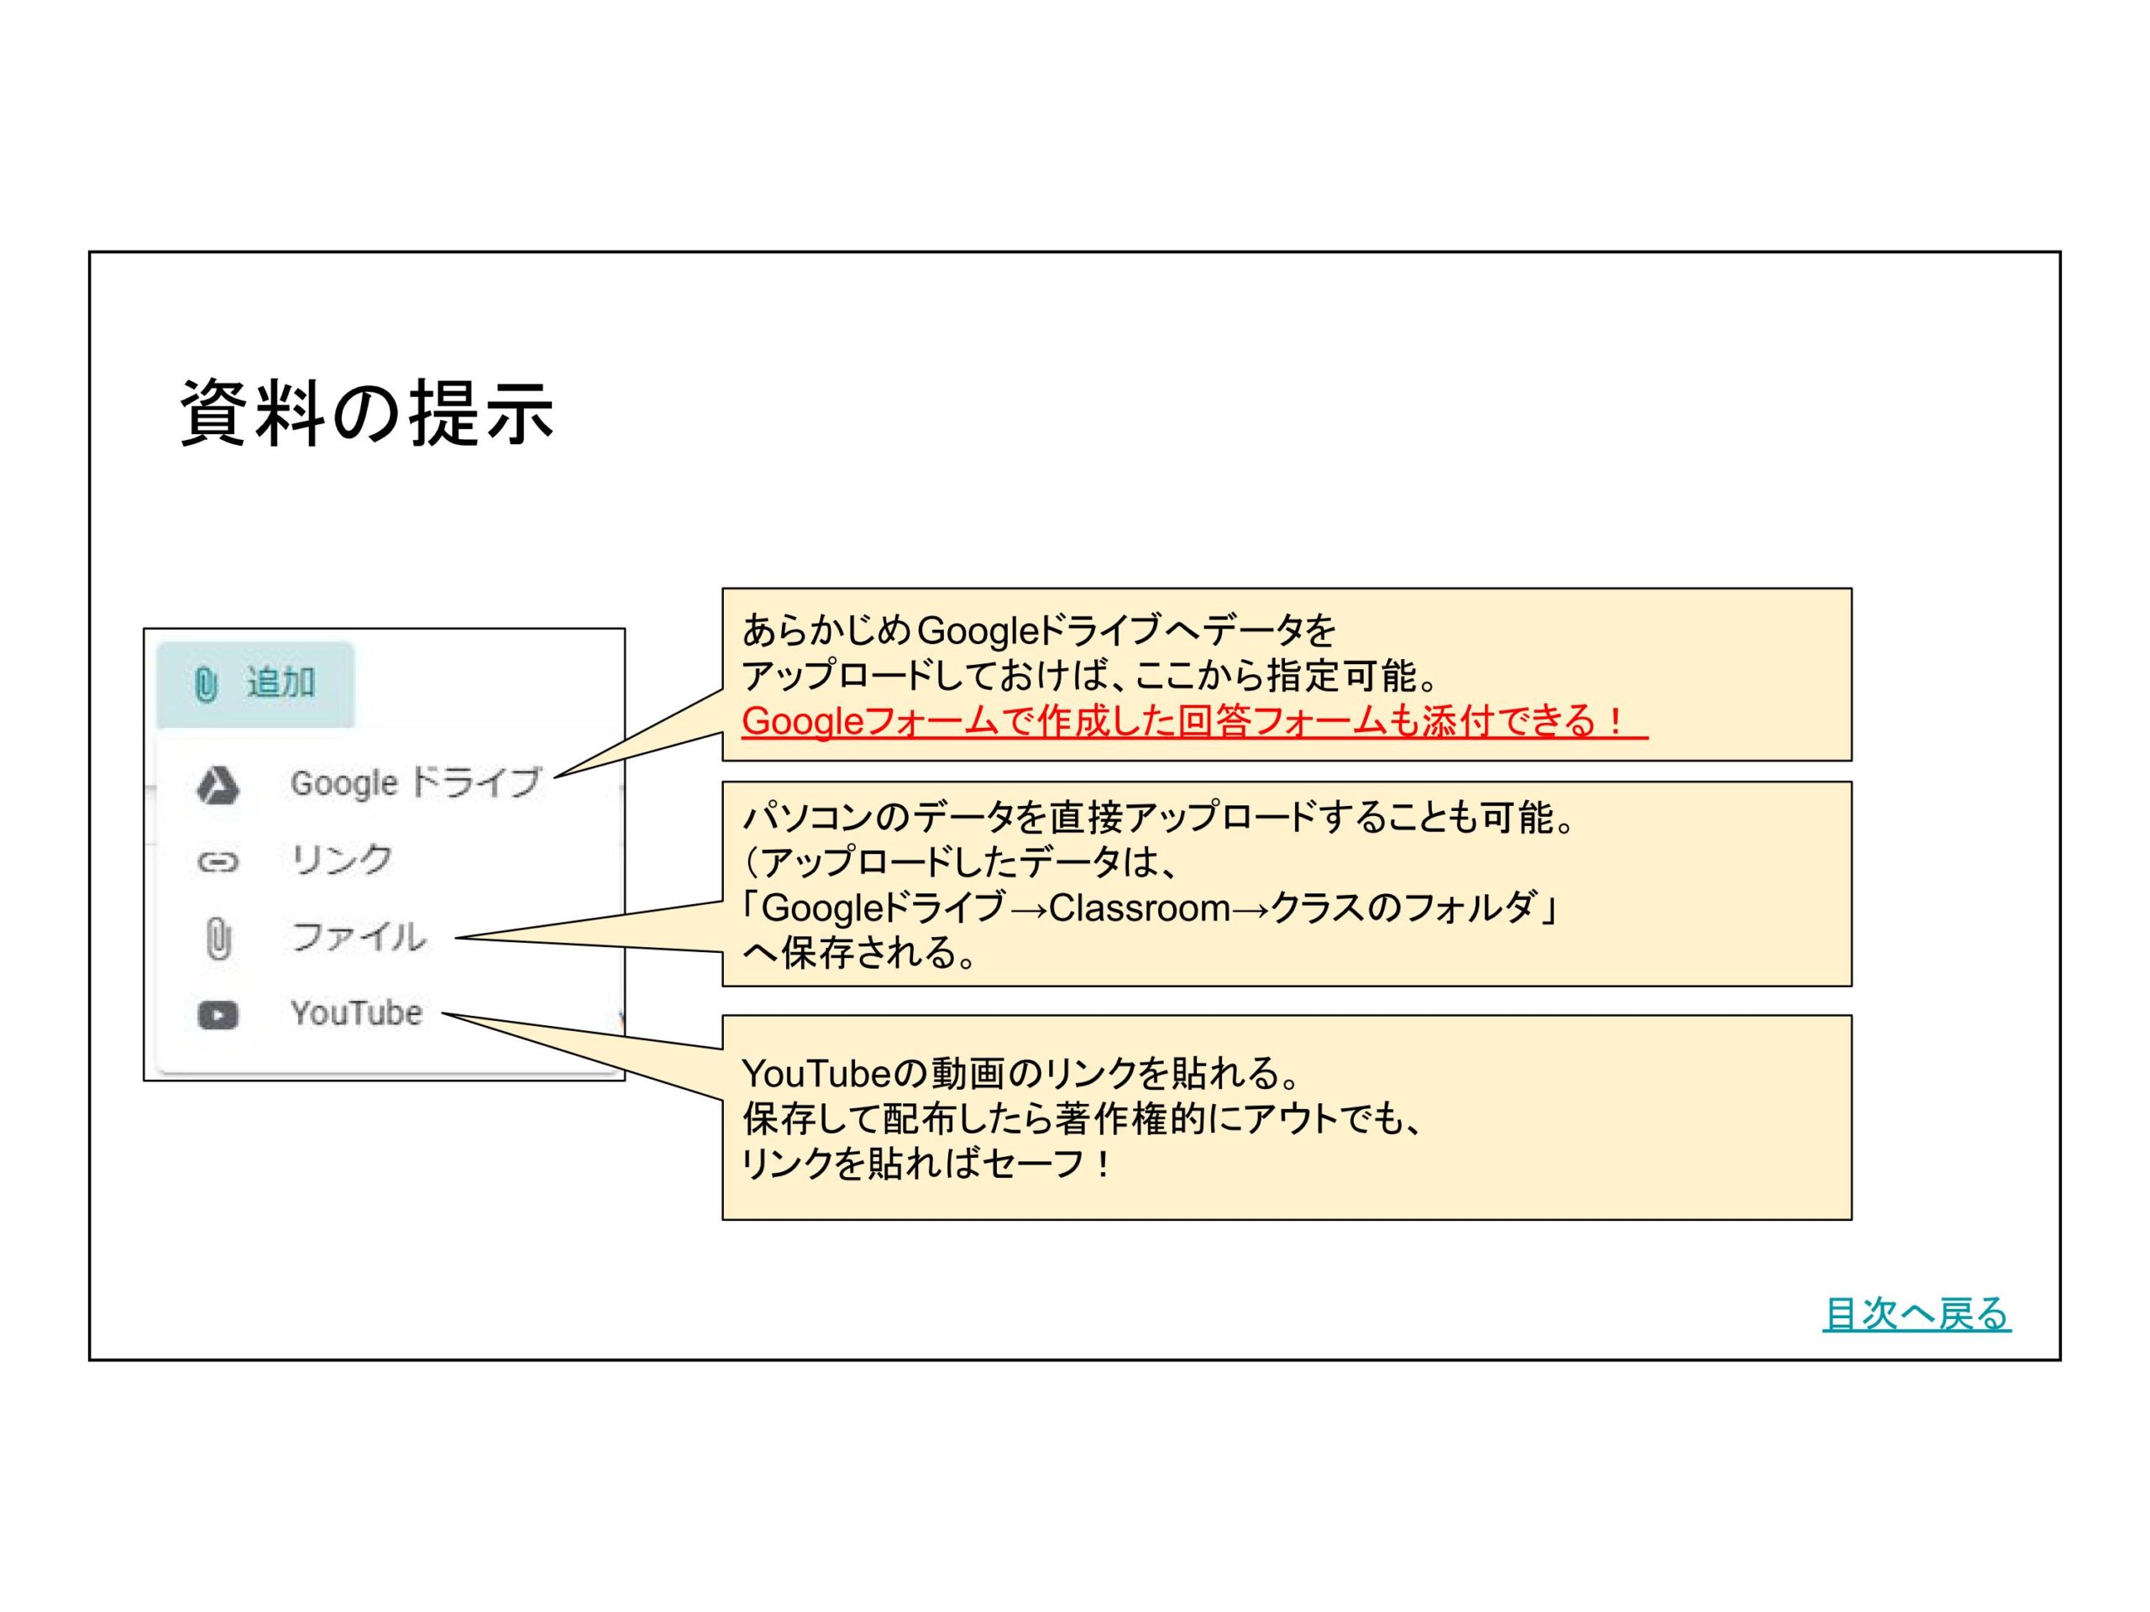Click the line アップロードしておけば、ここから指定可能。
Screen dimensions: 2150x1612
1089,675
